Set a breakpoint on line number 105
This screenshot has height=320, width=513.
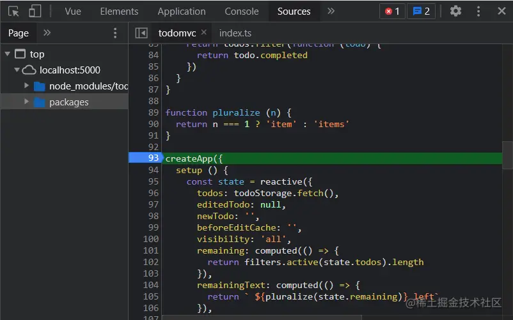click(x=150, y=296)
